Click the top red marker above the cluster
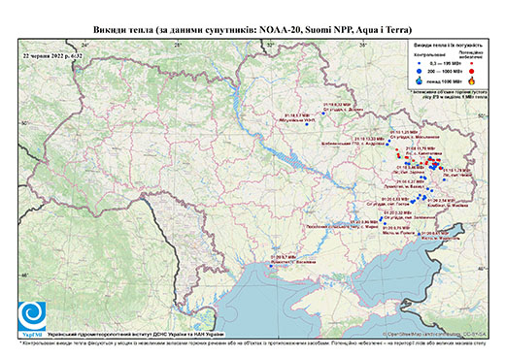Viewport: 505px width, 357px height. (x=396, y=149)
